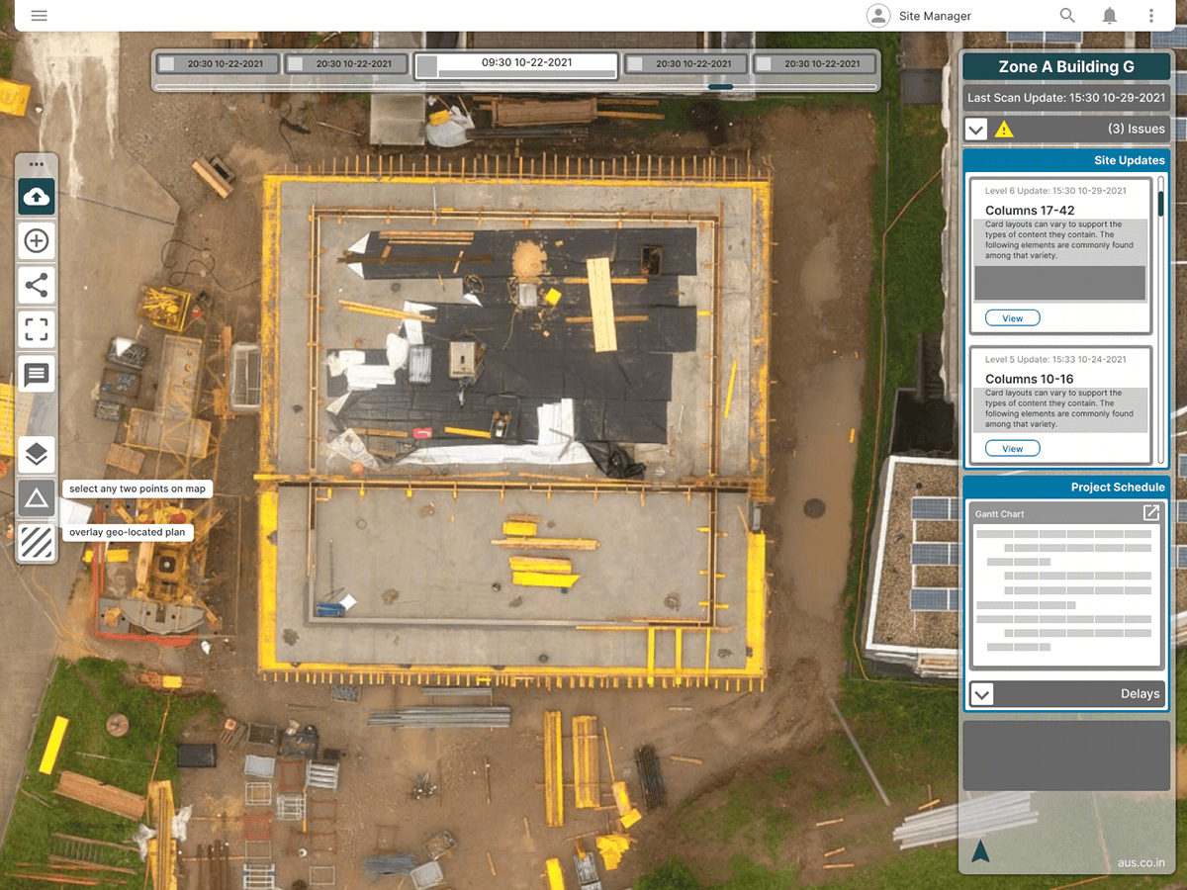The height and width of the screenshot is (890, 1187).
Task: Click the Site Manager profile avatar
Action: [877, 16]
